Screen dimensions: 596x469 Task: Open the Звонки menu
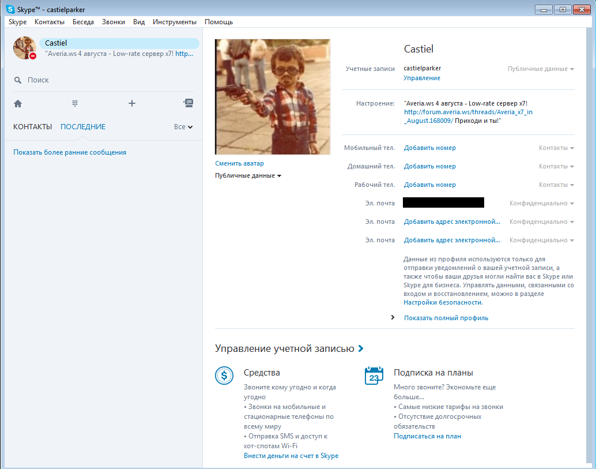click(x=114, y=22)
